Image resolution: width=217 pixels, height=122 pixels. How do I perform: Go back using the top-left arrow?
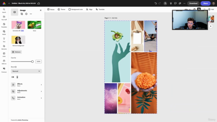tap(9, 3)
